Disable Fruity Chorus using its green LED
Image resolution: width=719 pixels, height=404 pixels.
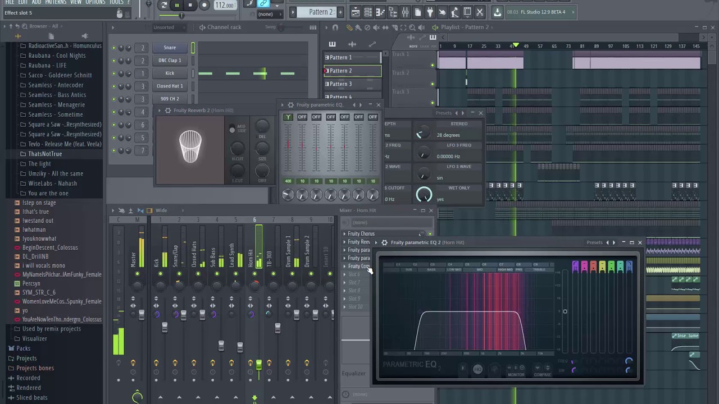tap(430, 234)
